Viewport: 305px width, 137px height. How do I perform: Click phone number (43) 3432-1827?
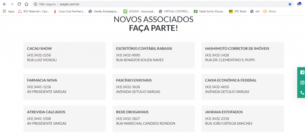tap(128, 119)
